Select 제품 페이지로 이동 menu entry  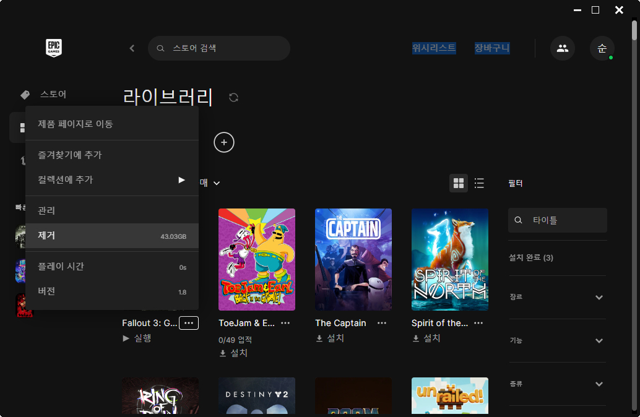(112, 124)
